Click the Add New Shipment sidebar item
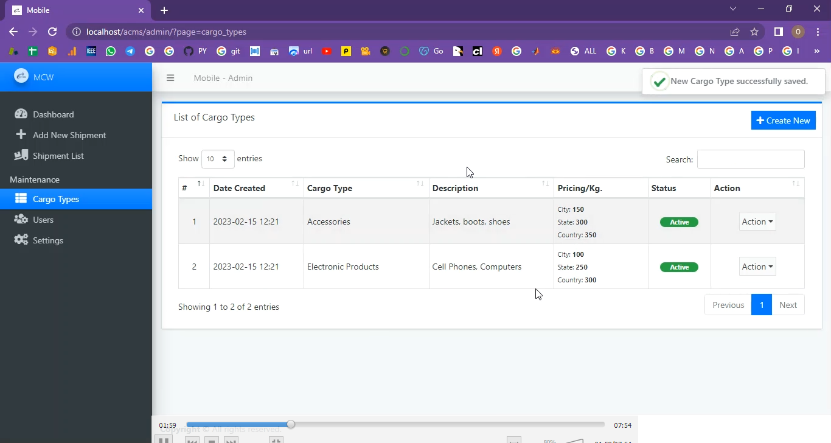The width and height of the screenshot is (831, 443). coord(69,135)
